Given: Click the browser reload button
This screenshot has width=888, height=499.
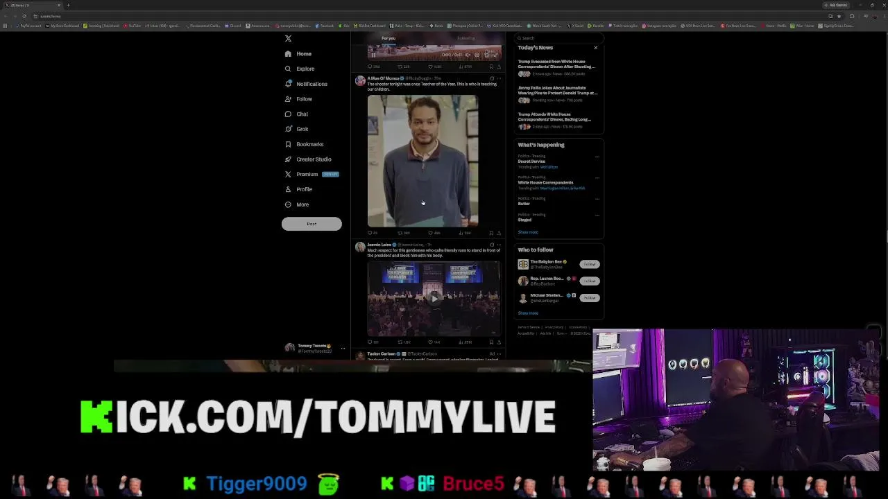Looking at the screenshot, I should click(24, 16).
